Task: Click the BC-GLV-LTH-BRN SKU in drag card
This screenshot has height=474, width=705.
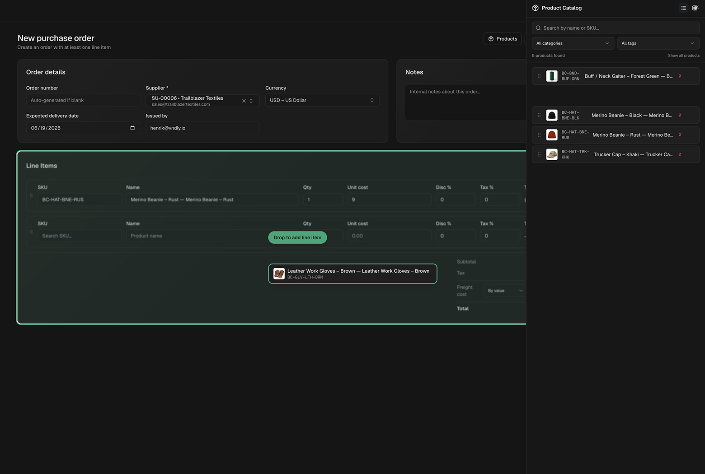Action: click(305, 277)
